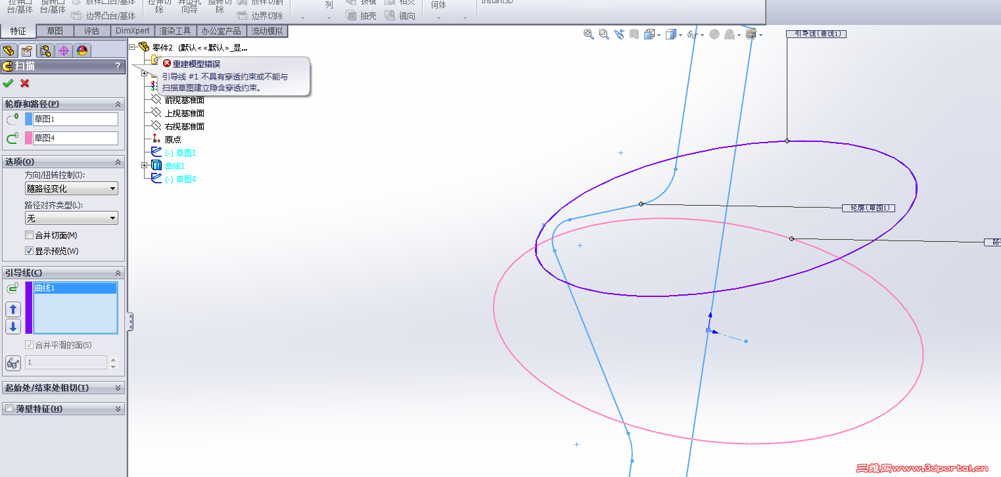Screen dimensions: 1001x477
Task: Click the Section View icon
Action: [634, 34]
